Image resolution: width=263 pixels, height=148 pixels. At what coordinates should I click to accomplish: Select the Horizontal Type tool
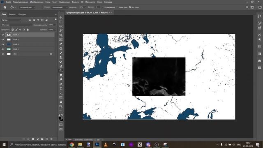(x=61, y=89)
